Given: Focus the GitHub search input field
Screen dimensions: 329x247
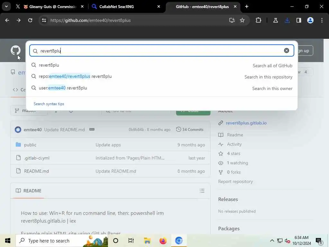Looking at the screenshot, I should 162,50.
